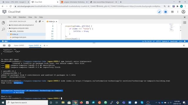Collapse all folders in Explorer
Viewport: 188px width, 105px height.
pos(40,21)
